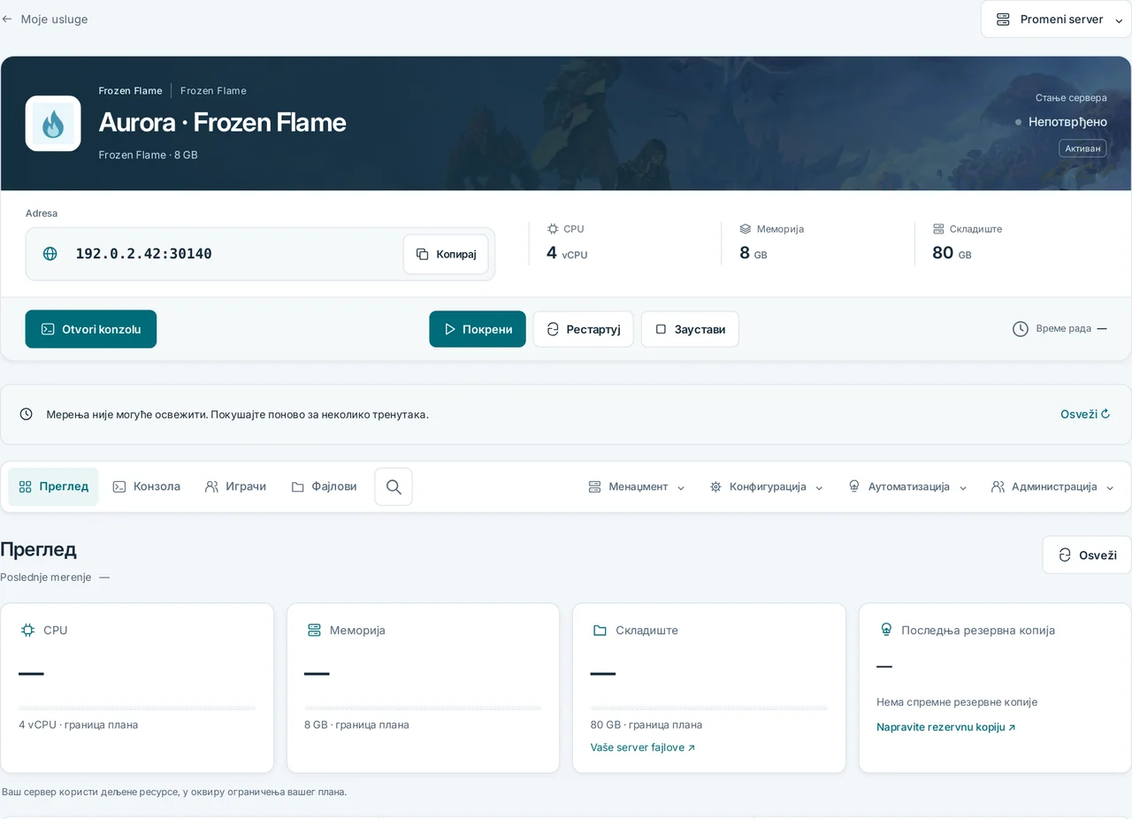Viewport: 1132px width, 819px height.
Task: Click the Активан status badge
Action: point(1082,149)
